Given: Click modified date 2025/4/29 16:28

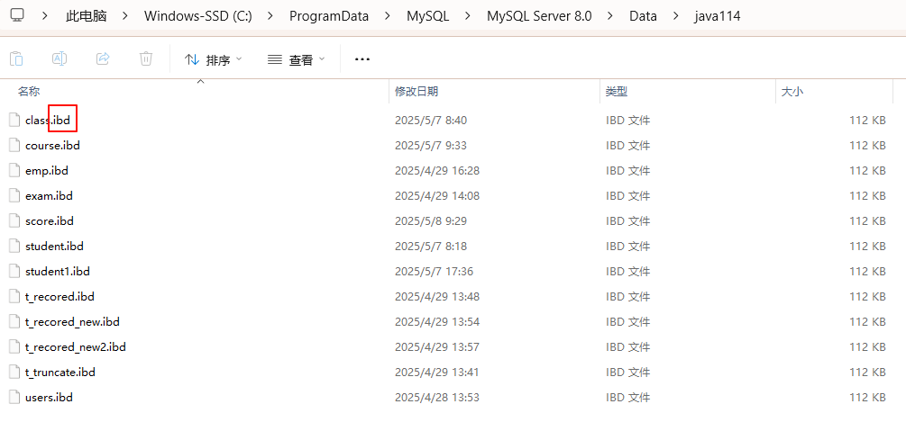Looking at the screenshot, I should point(437,171).
